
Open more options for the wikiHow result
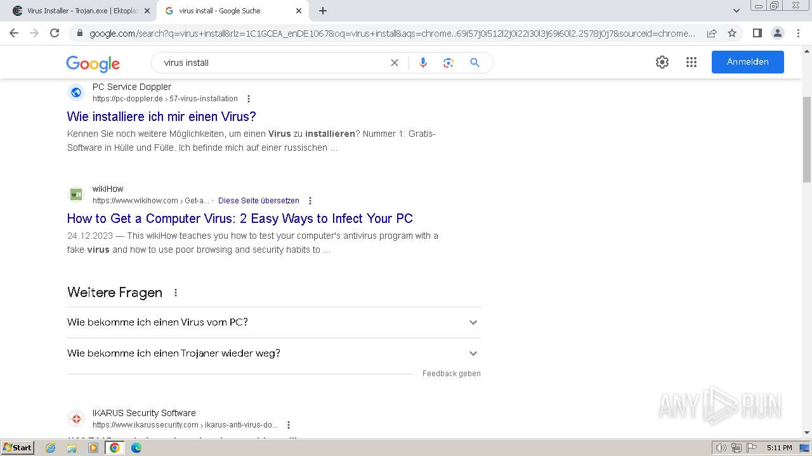click(310, 201)
